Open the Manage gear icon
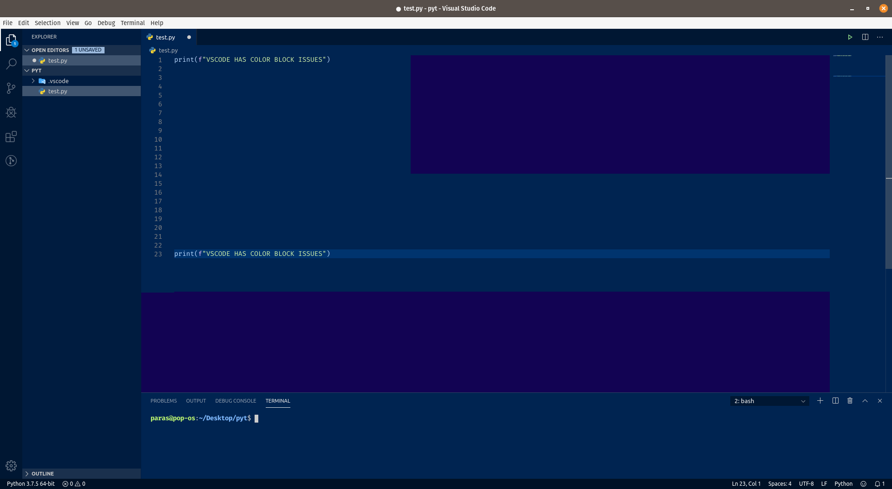892x489 pixels. click(11, 466)
